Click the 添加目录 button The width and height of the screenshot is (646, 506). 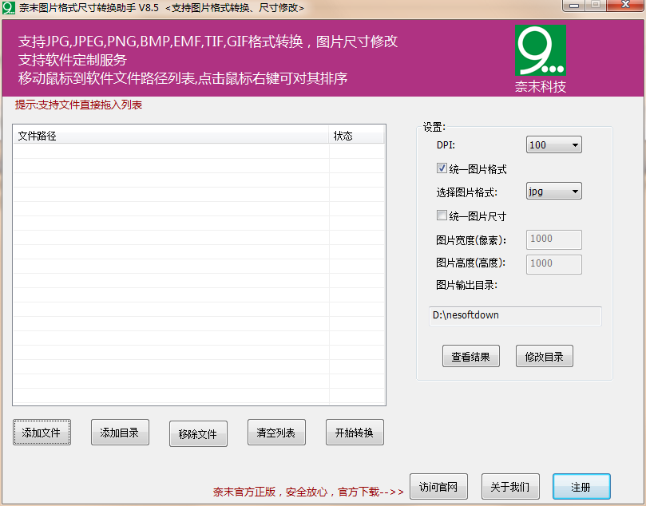(119, 433)
